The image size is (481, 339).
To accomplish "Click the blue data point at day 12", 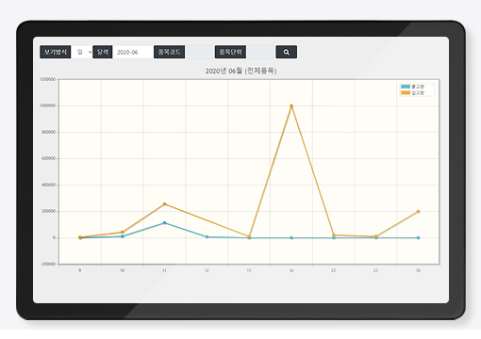I will pyautogui.click(x=207, y=237).
